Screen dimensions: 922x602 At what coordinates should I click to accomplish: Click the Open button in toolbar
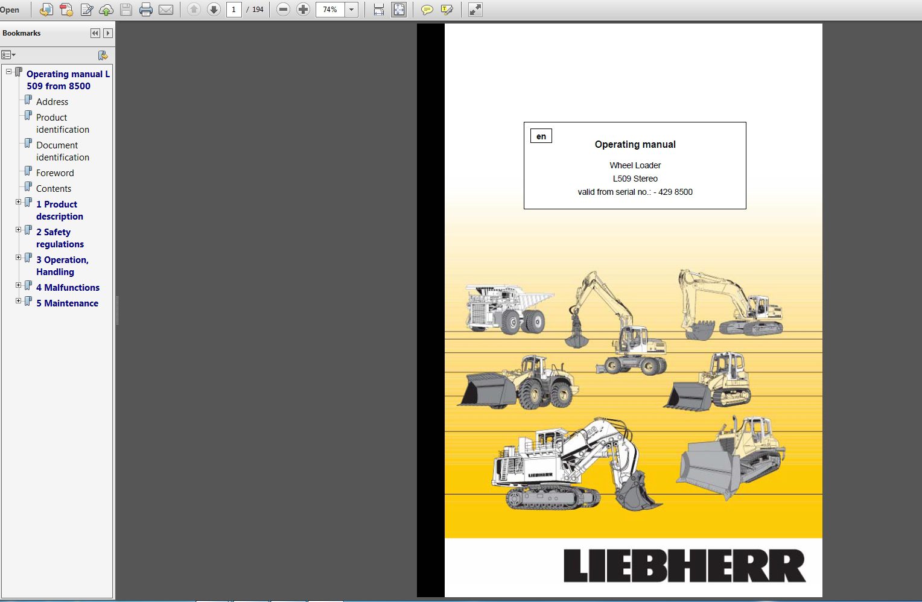click(10, 10)
